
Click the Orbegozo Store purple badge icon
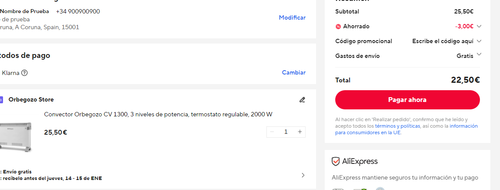[x=1, y=100]
